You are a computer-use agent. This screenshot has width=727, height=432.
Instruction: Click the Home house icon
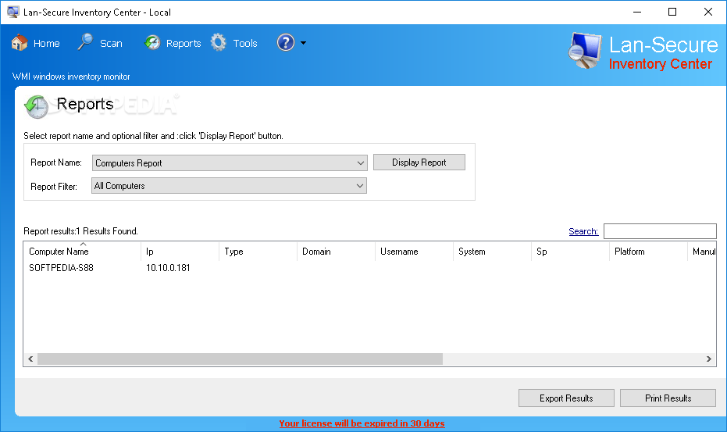click(x=20, y=43)
